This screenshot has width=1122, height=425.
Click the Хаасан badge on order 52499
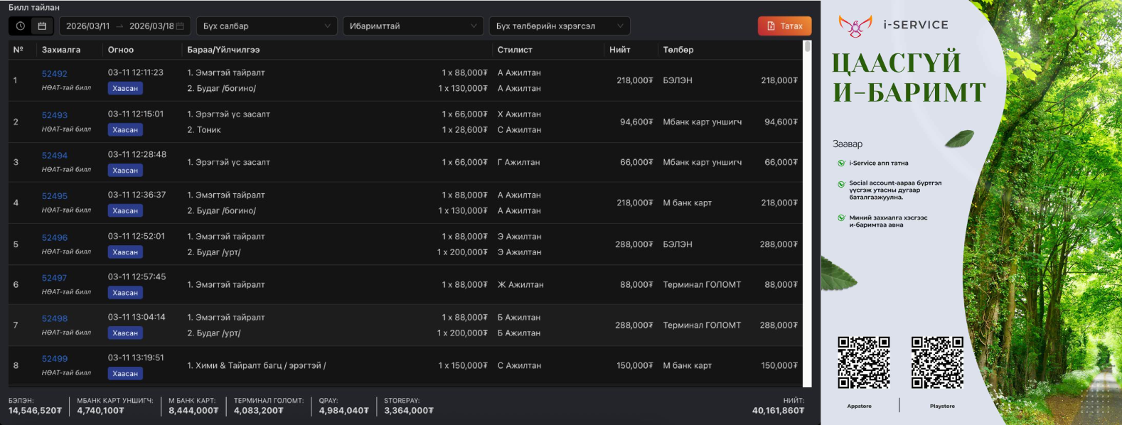[125, 374]
